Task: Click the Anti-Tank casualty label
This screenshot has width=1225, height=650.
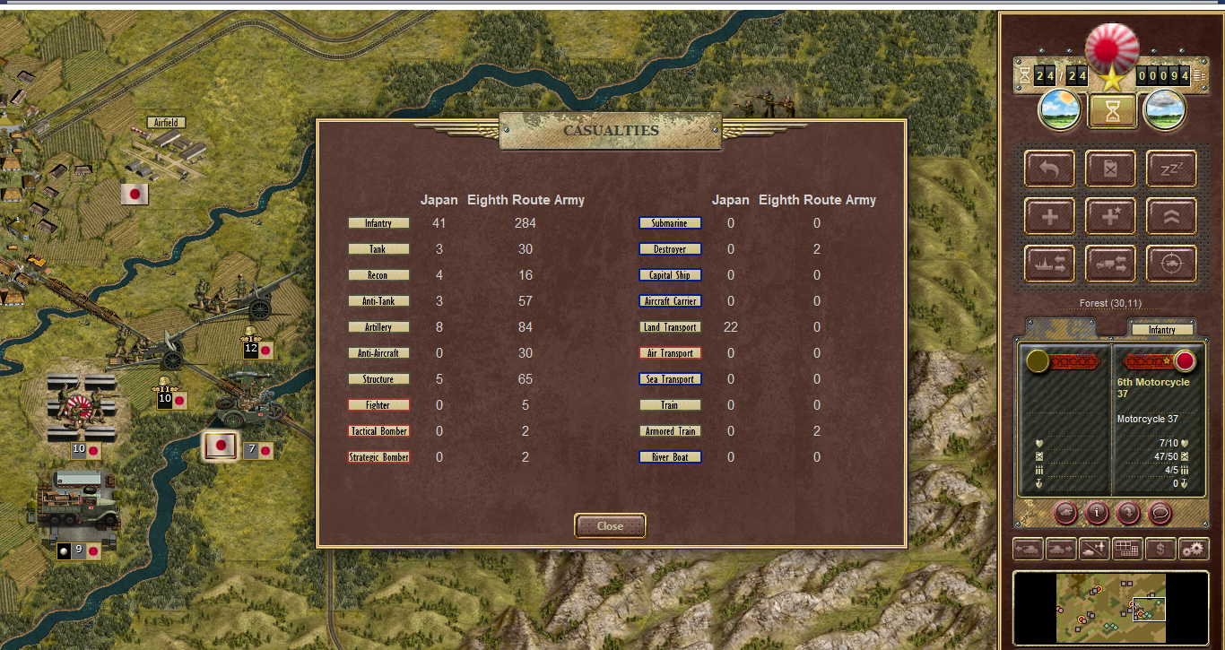Action: (x=378, y=301)
